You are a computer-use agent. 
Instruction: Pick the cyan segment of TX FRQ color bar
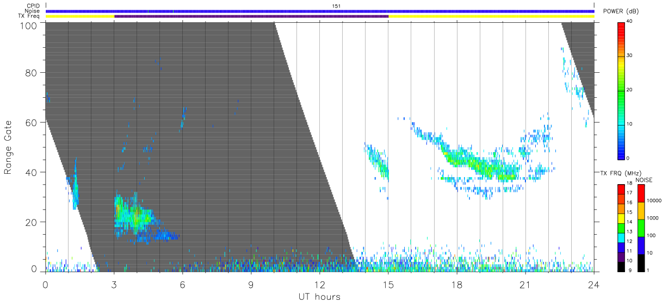tap(621, 237)
